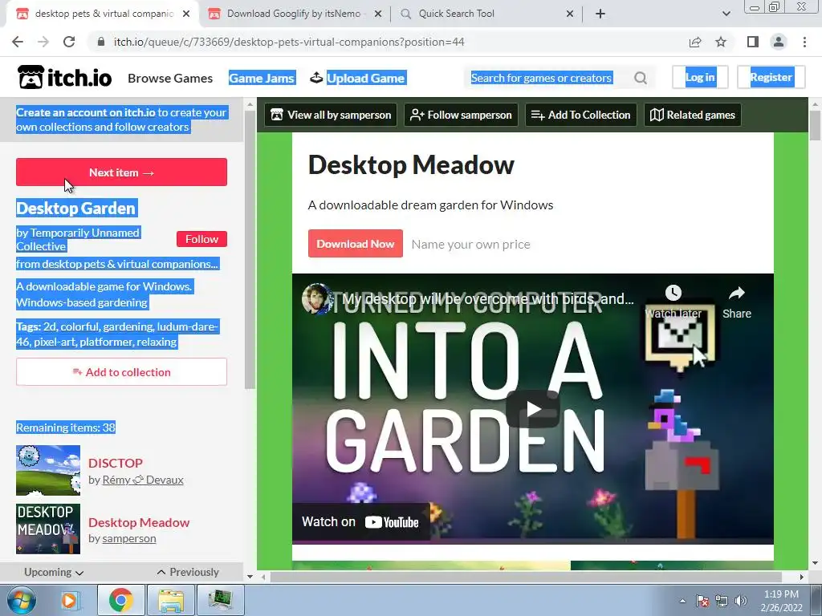Image resolution: width=822 pixels, height=616 pixels.
Task: Open the Chrome three-dot menu
Action: (x=804, y=42)
